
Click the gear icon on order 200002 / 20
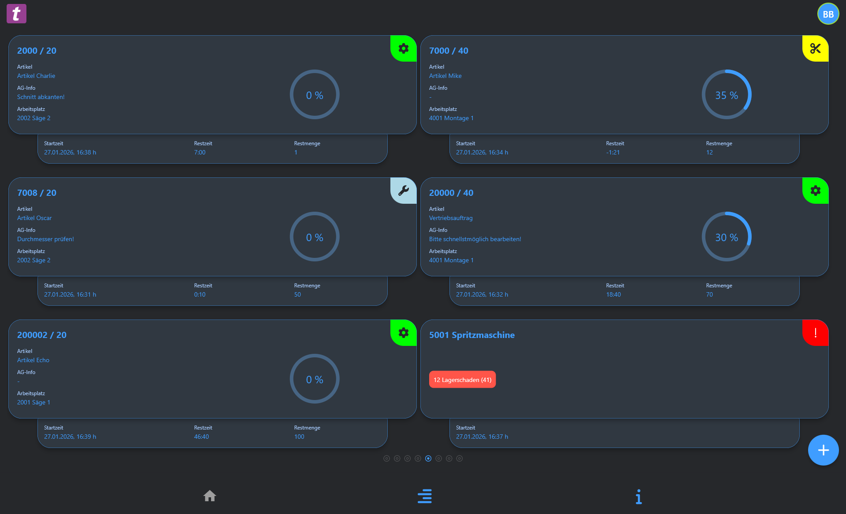pos(403,333)
